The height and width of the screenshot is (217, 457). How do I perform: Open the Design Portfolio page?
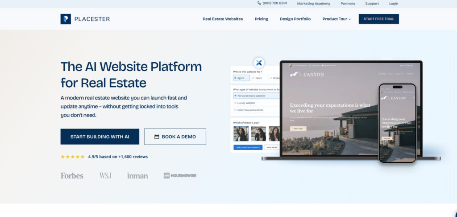295,19
